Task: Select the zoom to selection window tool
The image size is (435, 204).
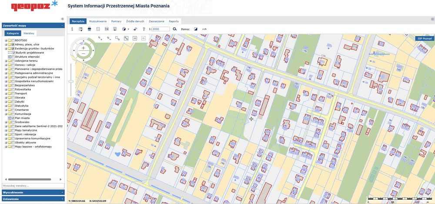Action: click(117, 38)
